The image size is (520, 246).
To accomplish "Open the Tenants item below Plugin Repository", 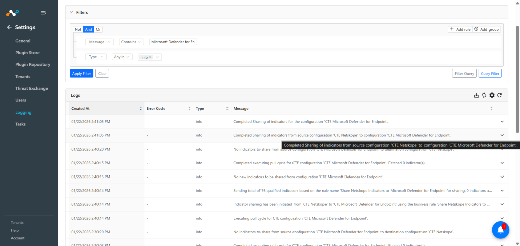I will pos(23,77).
